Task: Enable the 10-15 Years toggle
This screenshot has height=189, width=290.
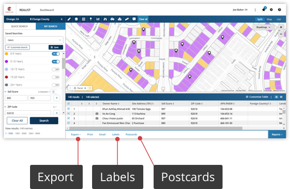Action: click(x=56, y=69)
